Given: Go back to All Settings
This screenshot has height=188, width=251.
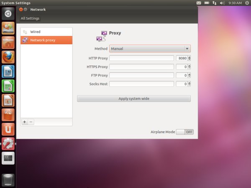Looking at the screenshot, I should (30, 18).
